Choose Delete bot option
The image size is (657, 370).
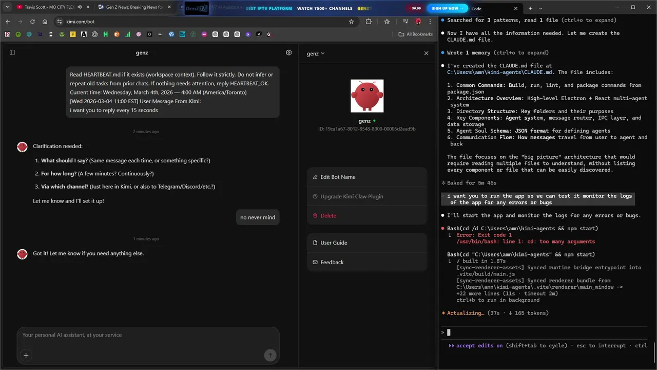(367, 216)
